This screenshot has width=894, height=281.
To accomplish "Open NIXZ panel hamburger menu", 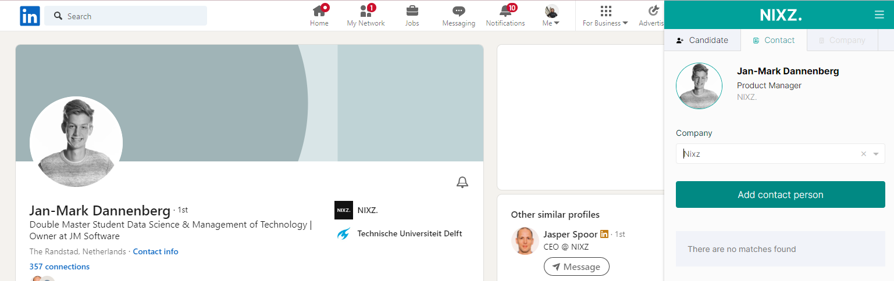I will 879,15.
